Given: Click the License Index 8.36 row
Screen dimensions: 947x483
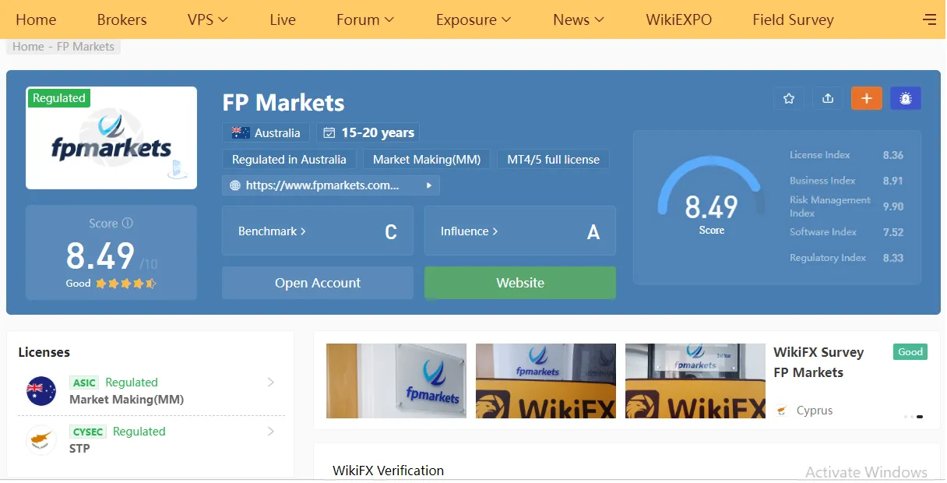Looking at the screenshot, I should point(847,155).
